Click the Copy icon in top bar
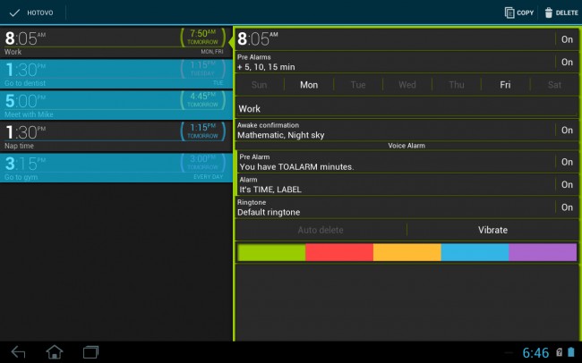The image size is (582, 363). (x=509, y=13)
